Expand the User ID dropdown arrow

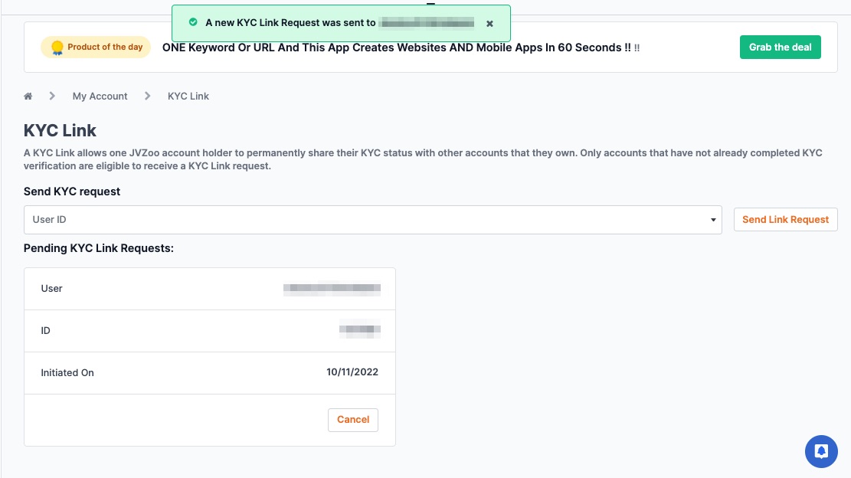[x=713, y=220]
